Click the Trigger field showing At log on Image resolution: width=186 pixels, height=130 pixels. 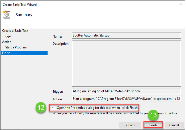(126, 91)
